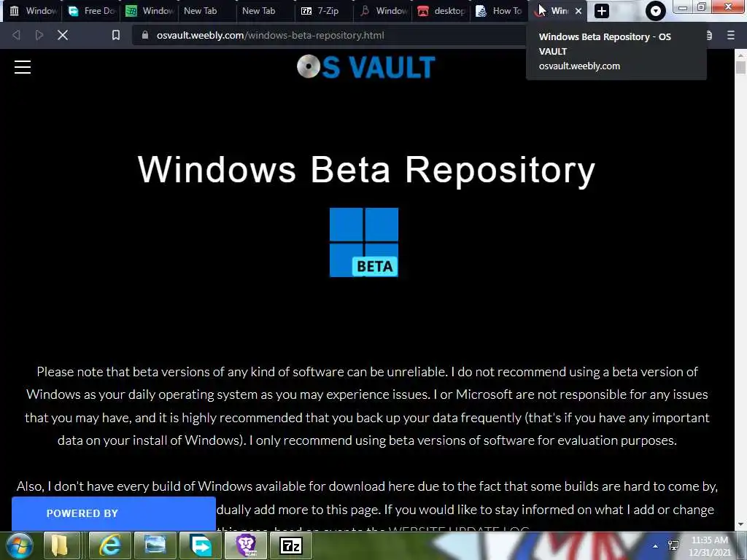
Task: Open the taskbar blue arrow app icon
Action: pyautogui.click(x=201, y=545)
